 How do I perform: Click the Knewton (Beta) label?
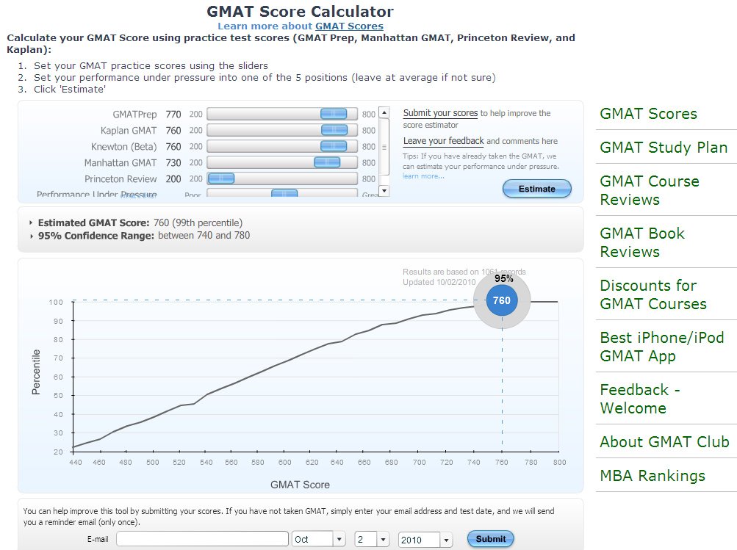[x=123, y=147]
